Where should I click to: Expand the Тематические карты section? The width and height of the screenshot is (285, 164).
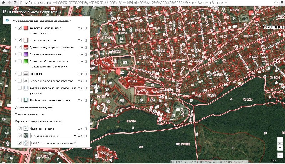[x=30, y=114]
